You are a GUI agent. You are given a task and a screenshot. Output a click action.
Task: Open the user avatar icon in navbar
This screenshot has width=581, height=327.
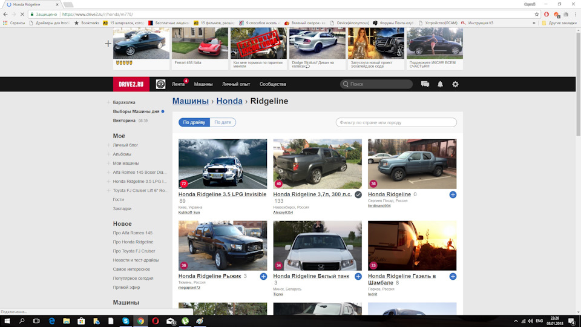(160, 84)
